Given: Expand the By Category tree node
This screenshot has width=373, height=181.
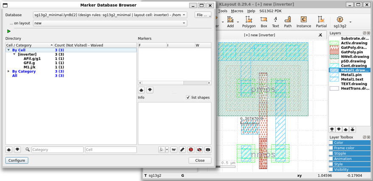Looking at the screenshot, I should [8, 71].
